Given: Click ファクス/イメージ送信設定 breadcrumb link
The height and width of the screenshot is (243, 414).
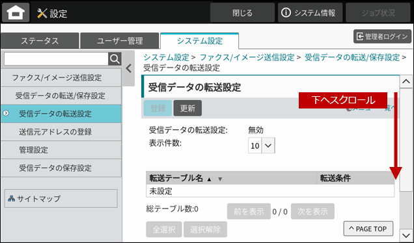Looking at the screenshot, I should 247,57.
